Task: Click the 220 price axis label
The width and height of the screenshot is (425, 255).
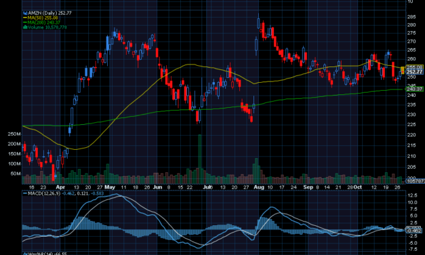Action: tap(411, 135)
